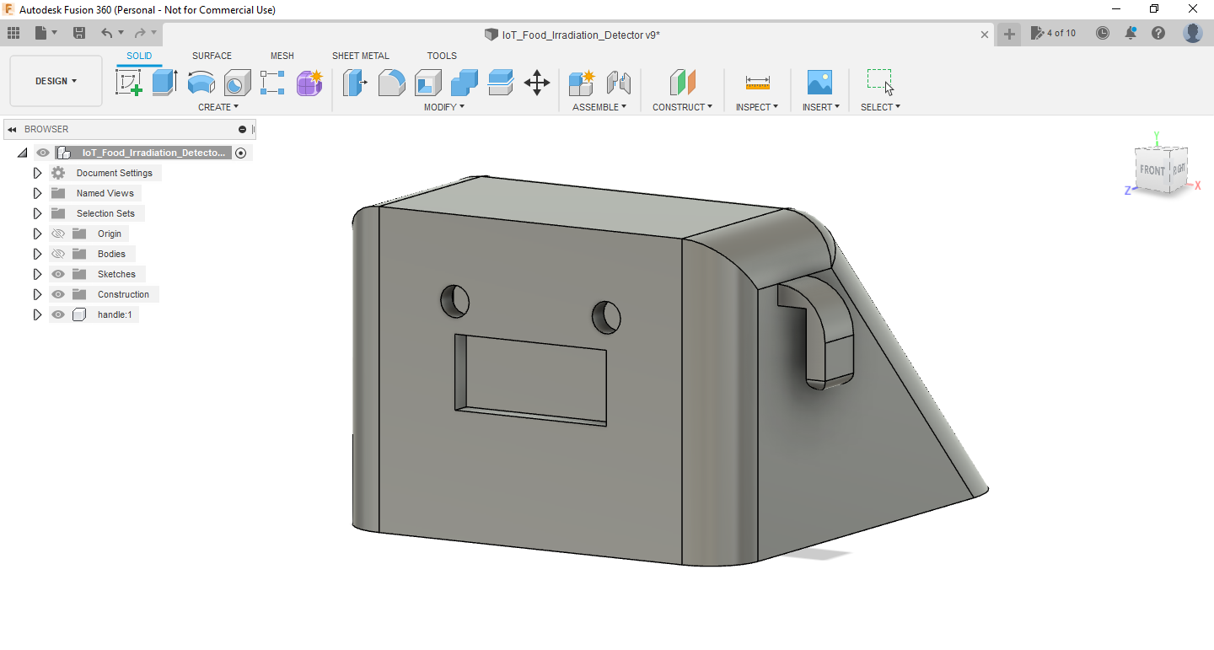The width and height of the screenshot is (1214, 650).
Task: Open the SURFACE ribbon tab
Action: pyautogui.click(x=212, y=56)
